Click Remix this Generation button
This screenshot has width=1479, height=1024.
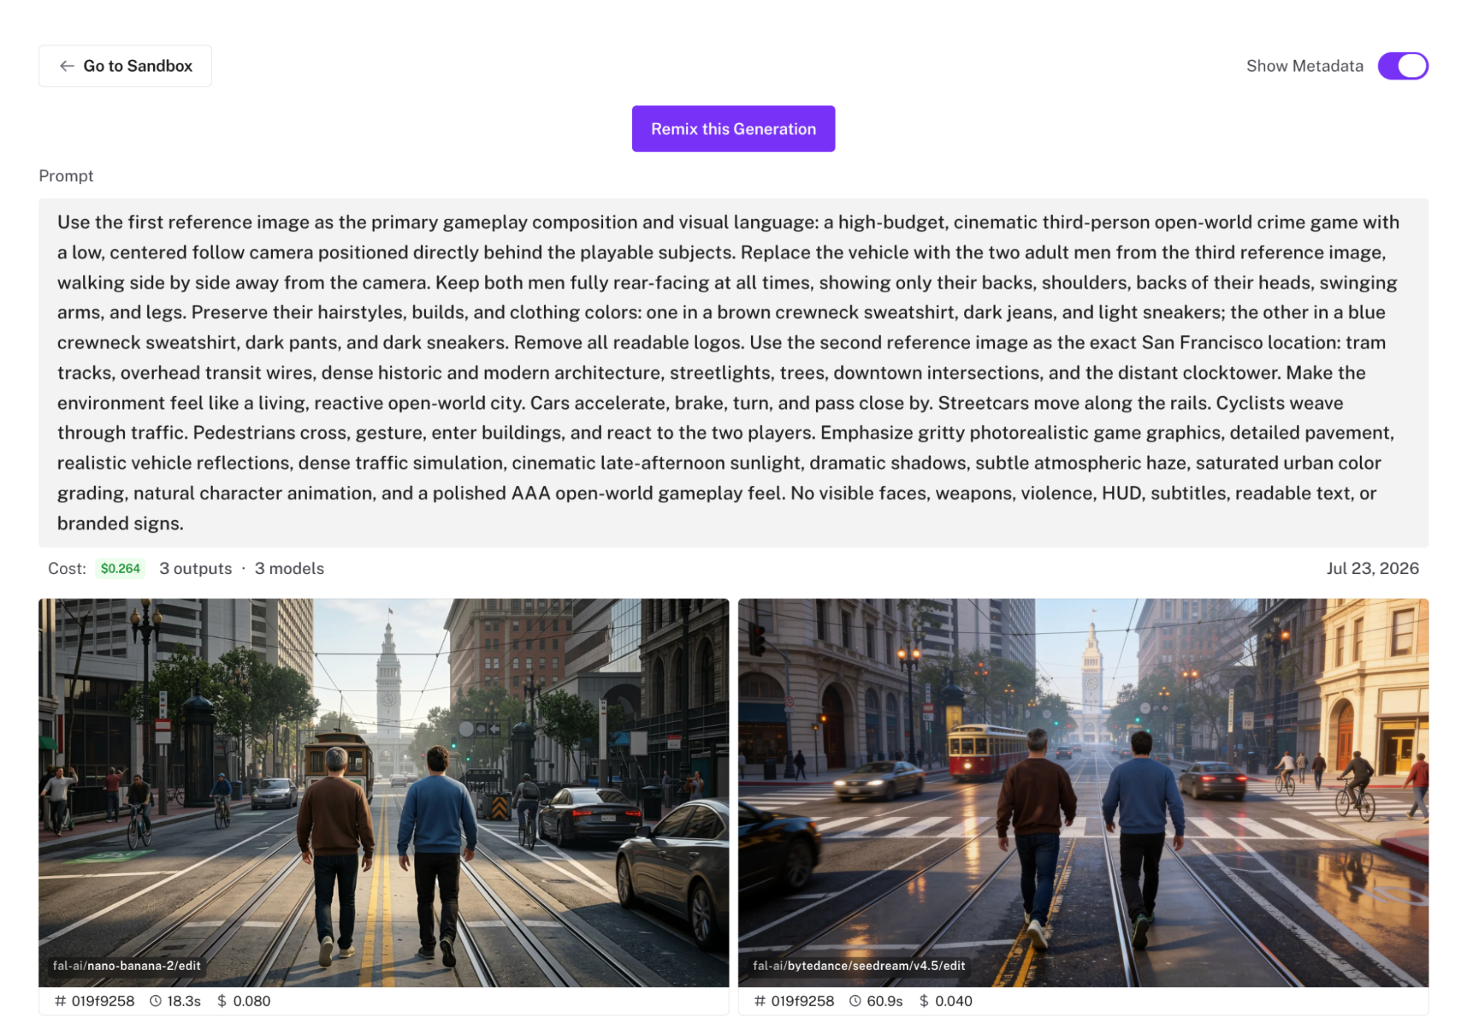pyautogui.click(x=733, y=129)
